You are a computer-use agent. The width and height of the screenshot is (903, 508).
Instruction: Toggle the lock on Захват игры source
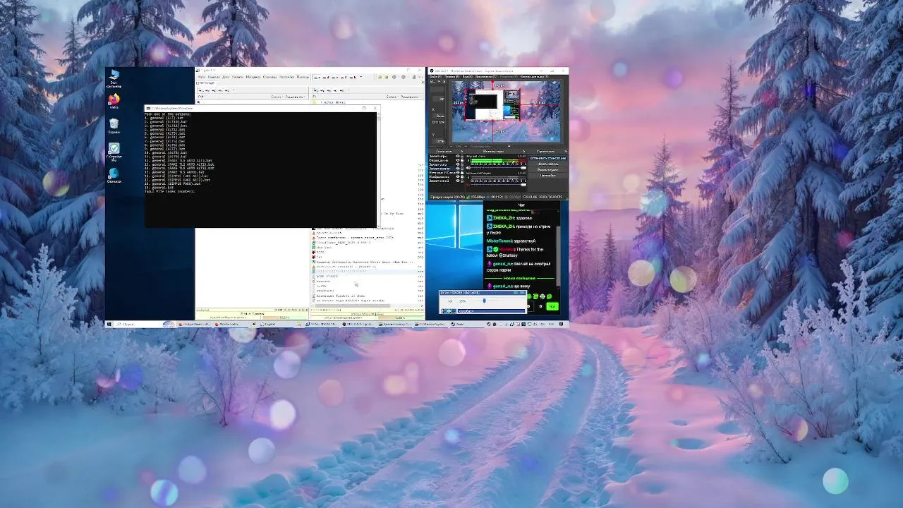coord(462,156)
